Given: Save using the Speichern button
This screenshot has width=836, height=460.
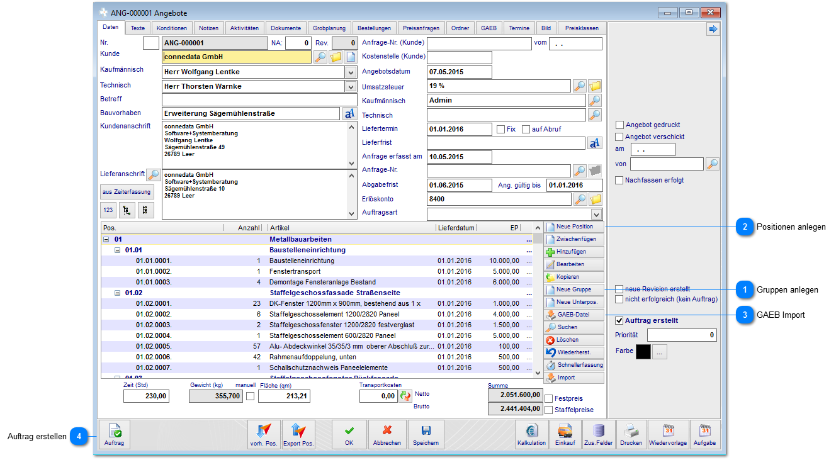Looking at the screenshot, I should click(x=426, y=435).
